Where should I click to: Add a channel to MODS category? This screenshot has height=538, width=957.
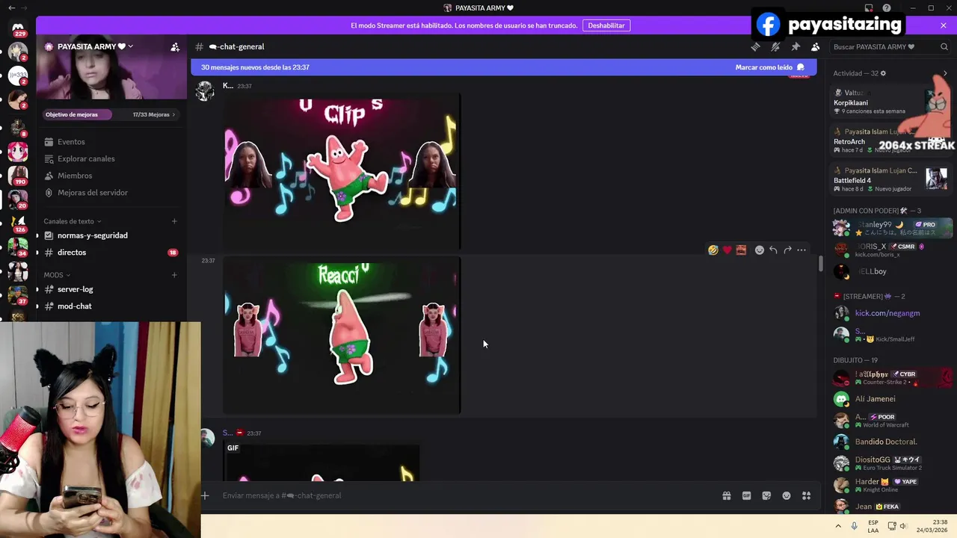pyautogui.click(x=174, y=275)
